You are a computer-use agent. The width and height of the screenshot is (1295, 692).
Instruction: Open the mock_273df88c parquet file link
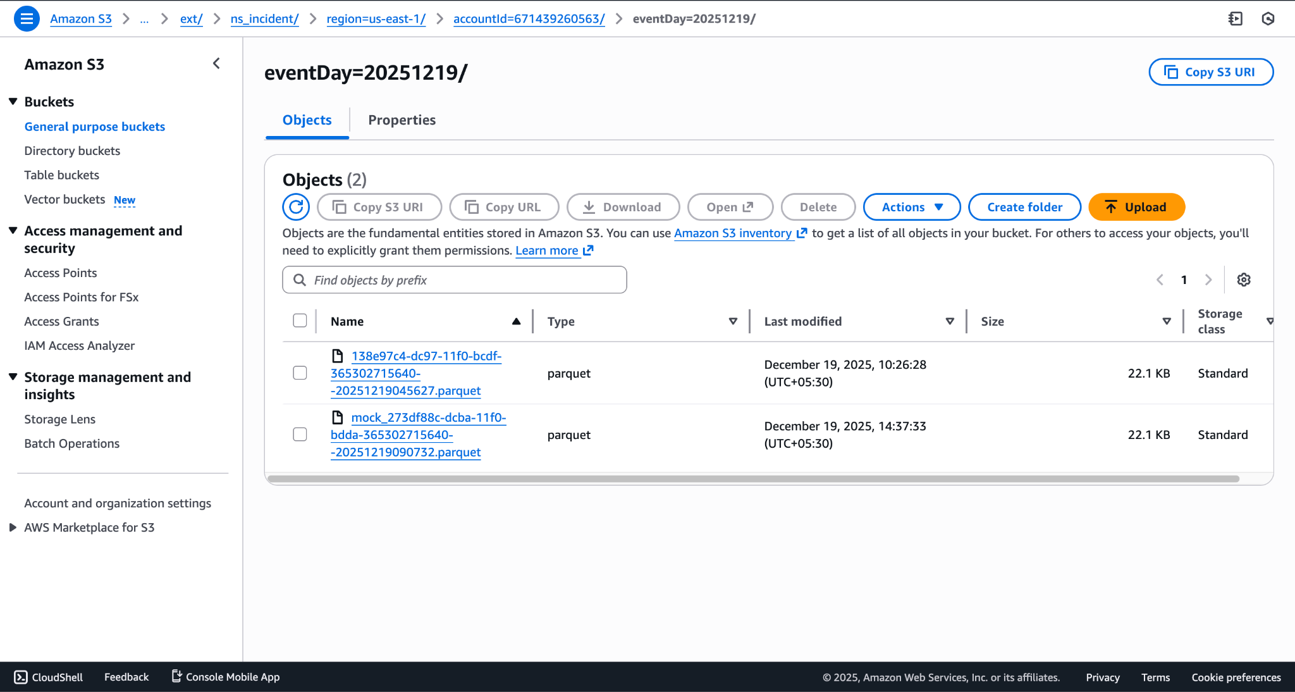(x=419, y=435)
